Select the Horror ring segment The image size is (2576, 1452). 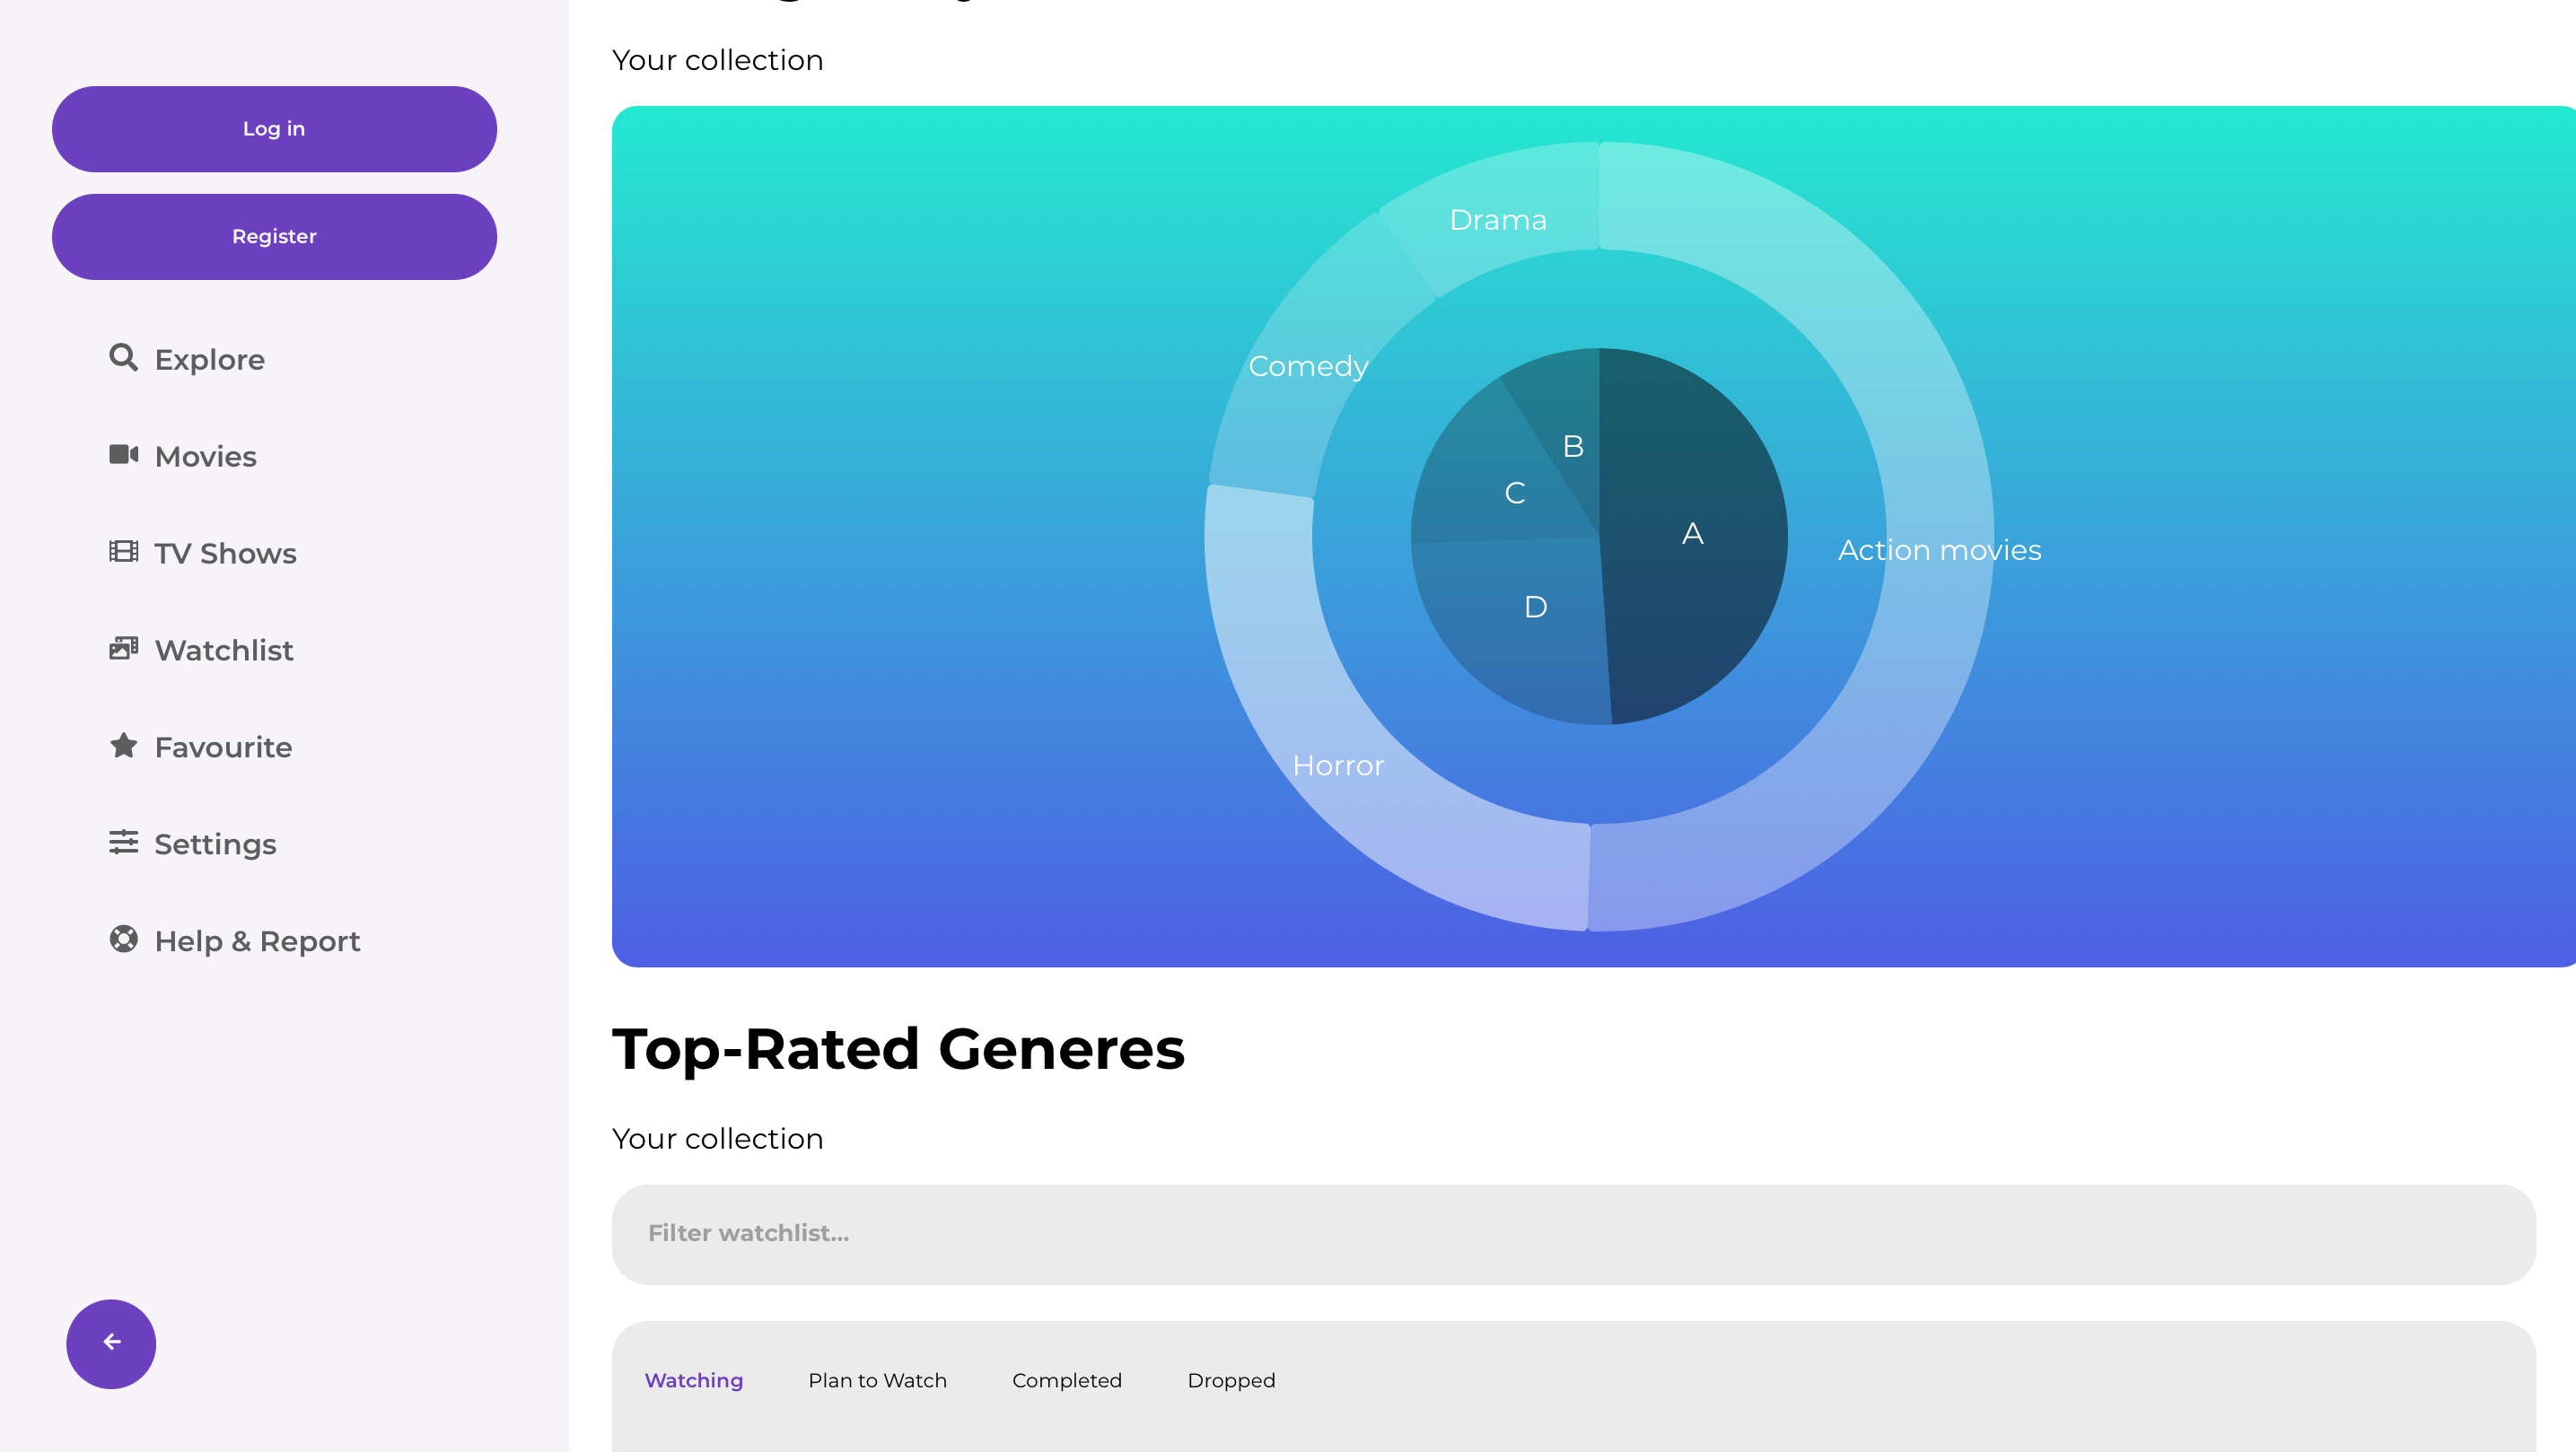point(1340,767)
